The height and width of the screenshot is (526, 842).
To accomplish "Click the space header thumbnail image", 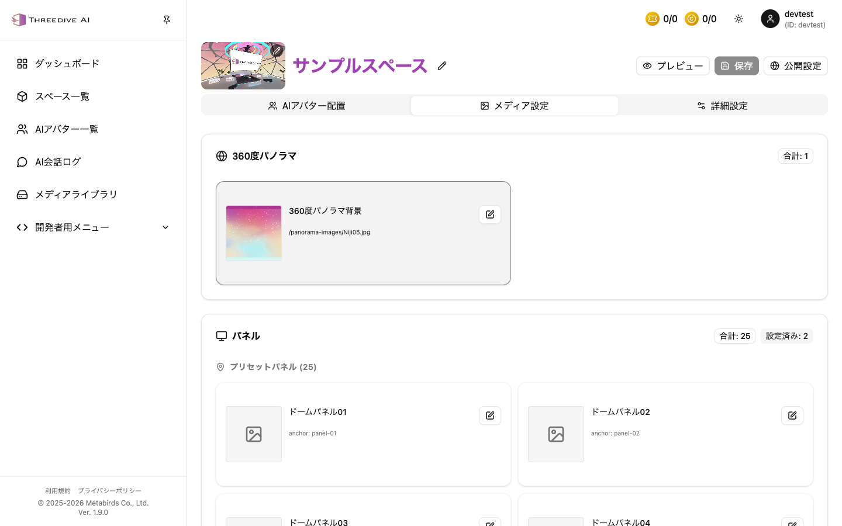I will coord(243,65).
